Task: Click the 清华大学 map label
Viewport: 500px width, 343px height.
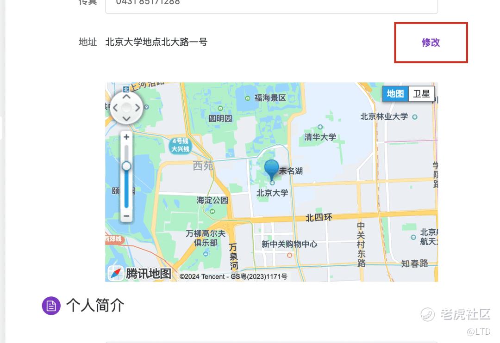Action: [x=320, y=137]
